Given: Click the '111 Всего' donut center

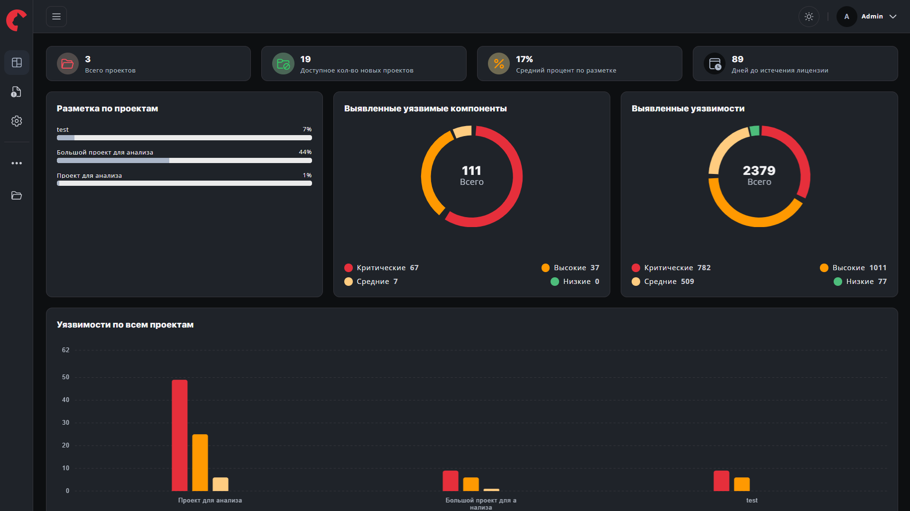Looking at the screenshot, I should [472, 176].
